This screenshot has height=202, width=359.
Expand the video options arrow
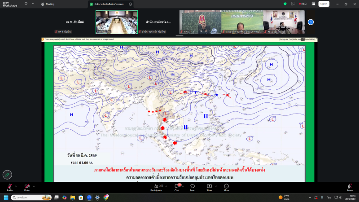(34, 185)
